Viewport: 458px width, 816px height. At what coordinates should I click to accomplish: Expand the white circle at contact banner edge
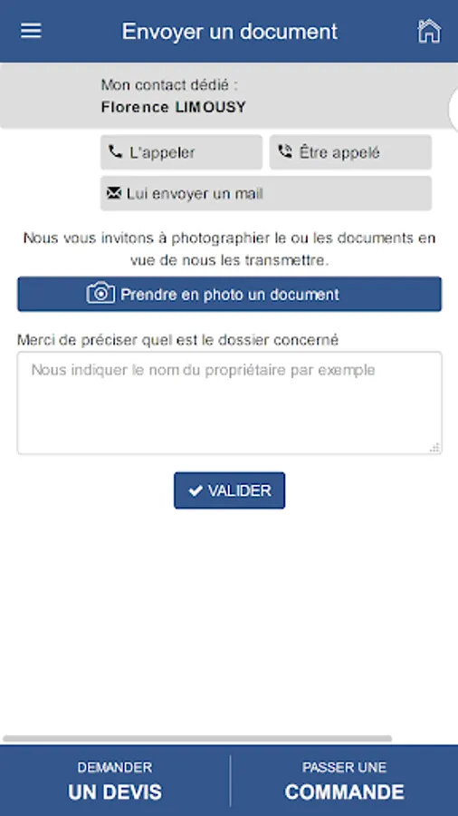pyautogui.click(x=453, y=110)
